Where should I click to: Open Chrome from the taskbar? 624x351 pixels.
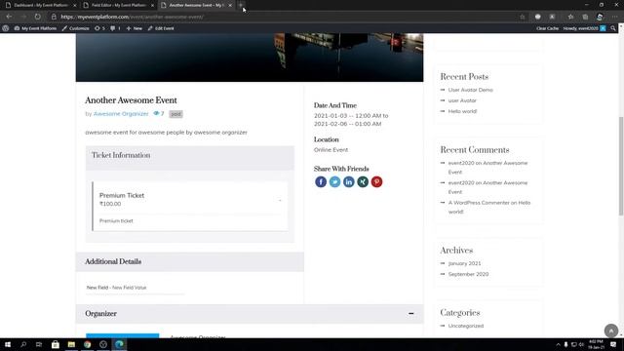pos(87,344)
